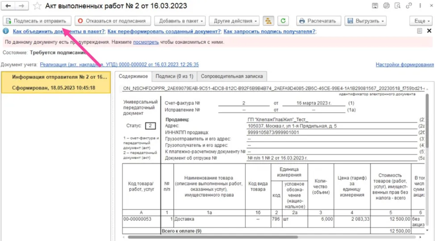Click scroll-down arrow of vertical scrollbar
Image resolution: width=435 pixels, height=241 pixels.
[427, 230]
